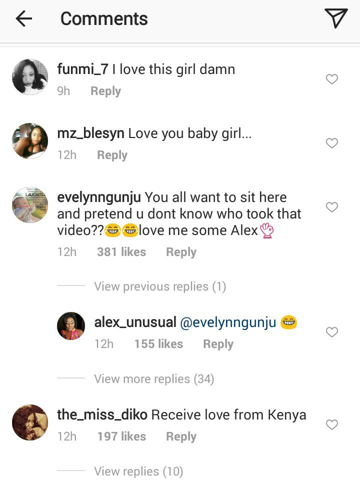The width and height of the screenshot is (360, 481).
Task: View mz_blesyn's avatar
Action: tap(30, 141)
